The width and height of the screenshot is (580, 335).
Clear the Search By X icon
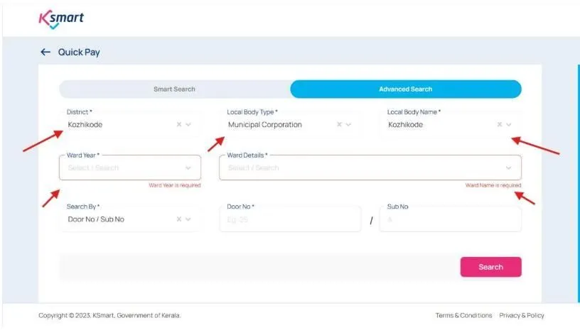click(x=179, y=219)
